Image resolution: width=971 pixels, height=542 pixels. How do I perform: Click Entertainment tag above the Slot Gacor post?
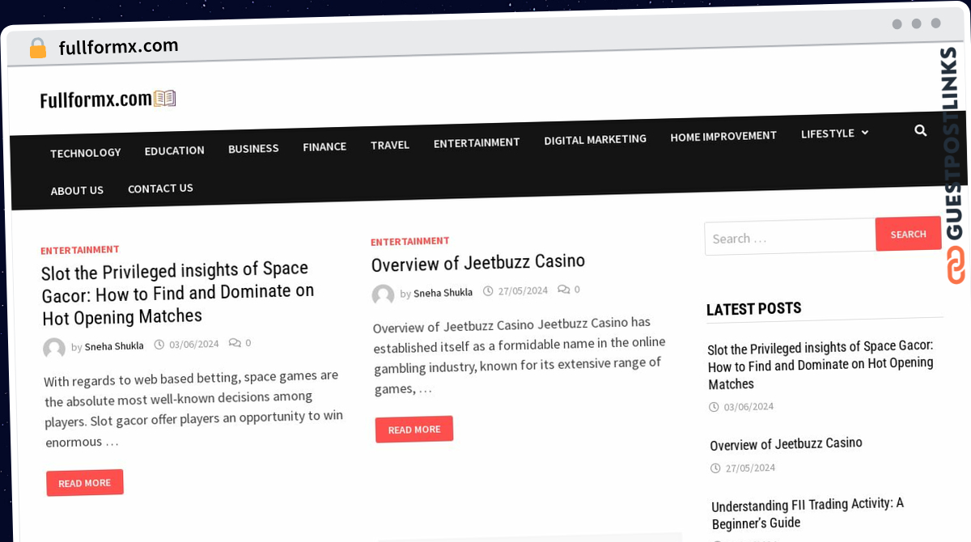80,250
